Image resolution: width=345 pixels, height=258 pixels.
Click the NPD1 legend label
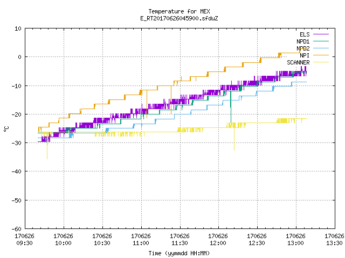[303, 41]
